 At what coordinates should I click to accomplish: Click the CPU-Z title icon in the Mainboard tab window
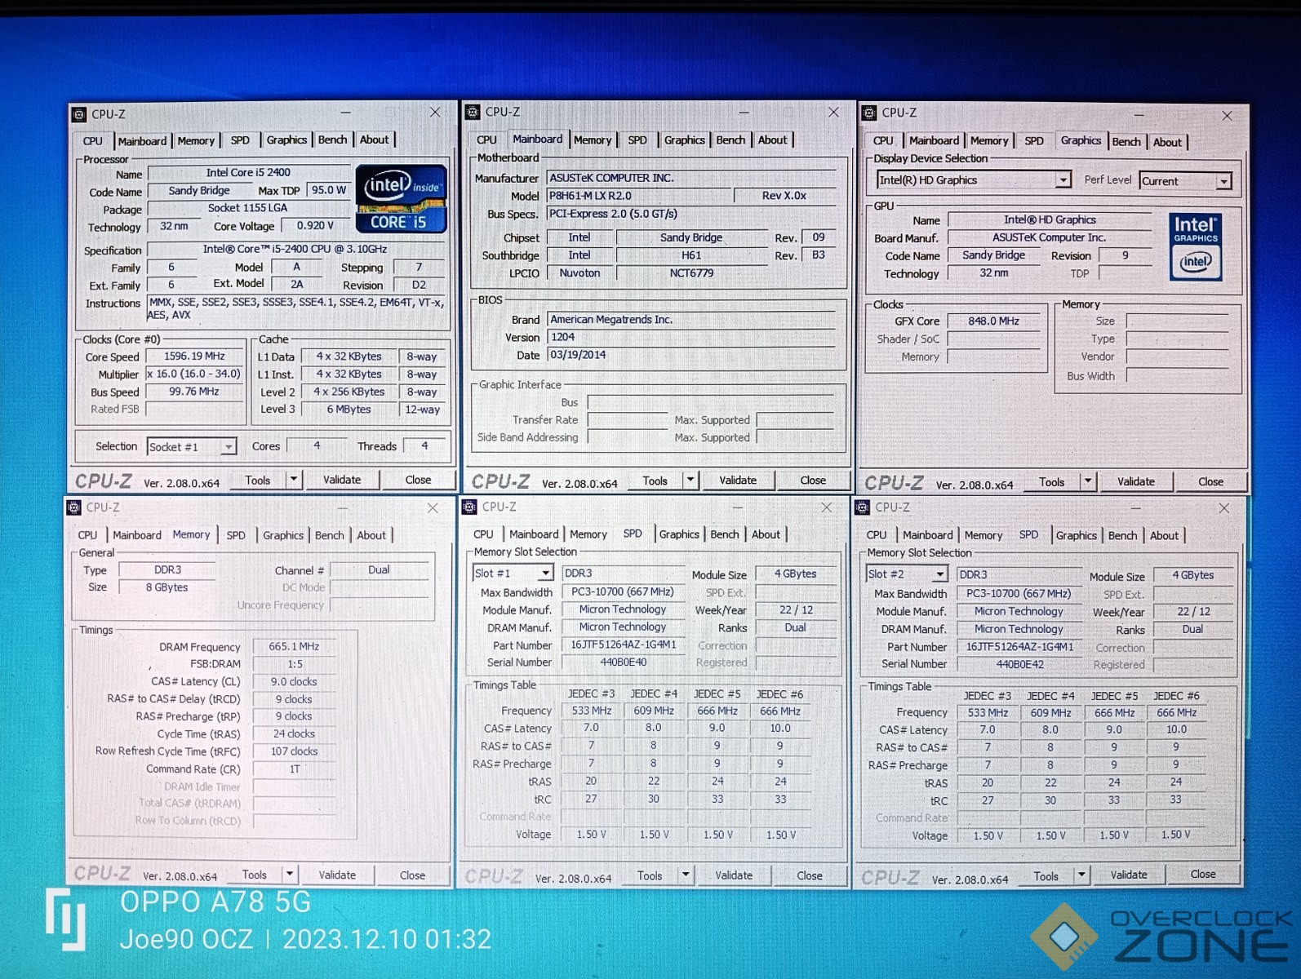coord(473,112)
